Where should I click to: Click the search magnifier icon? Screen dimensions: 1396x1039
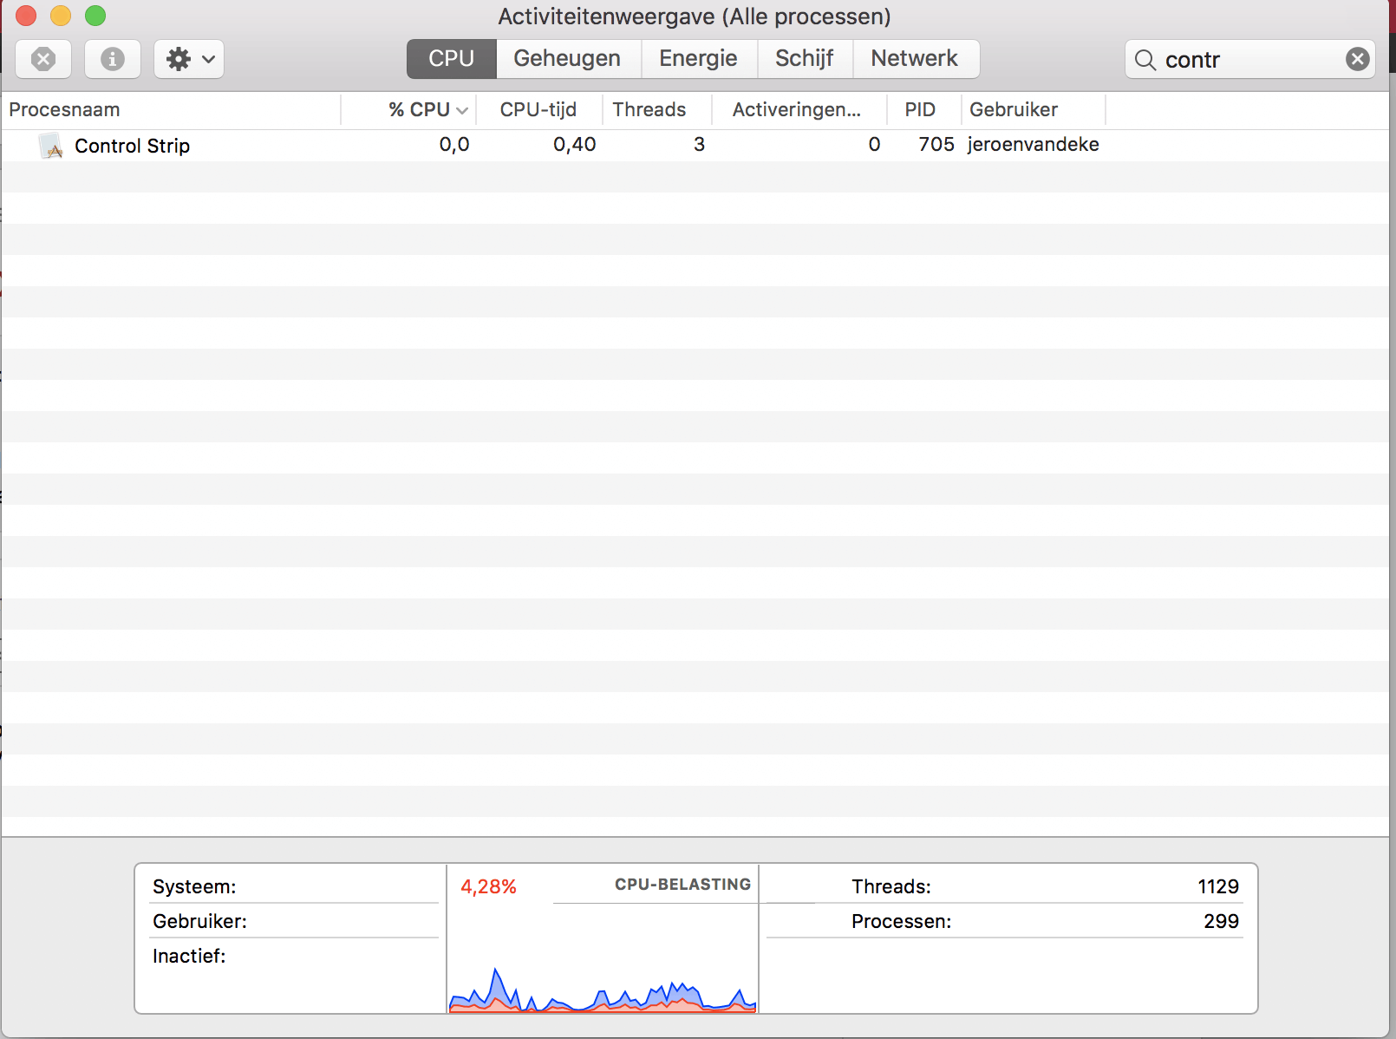[x=1145, y=60]
